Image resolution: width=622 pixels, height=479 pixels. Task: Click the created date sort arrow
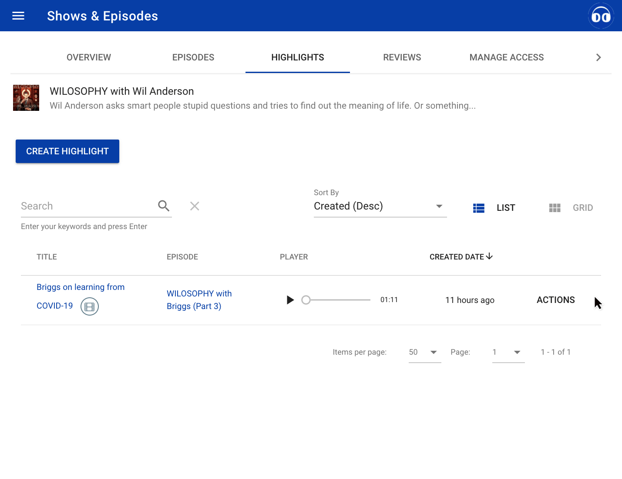pyautogui.click(x=489, y=256)
